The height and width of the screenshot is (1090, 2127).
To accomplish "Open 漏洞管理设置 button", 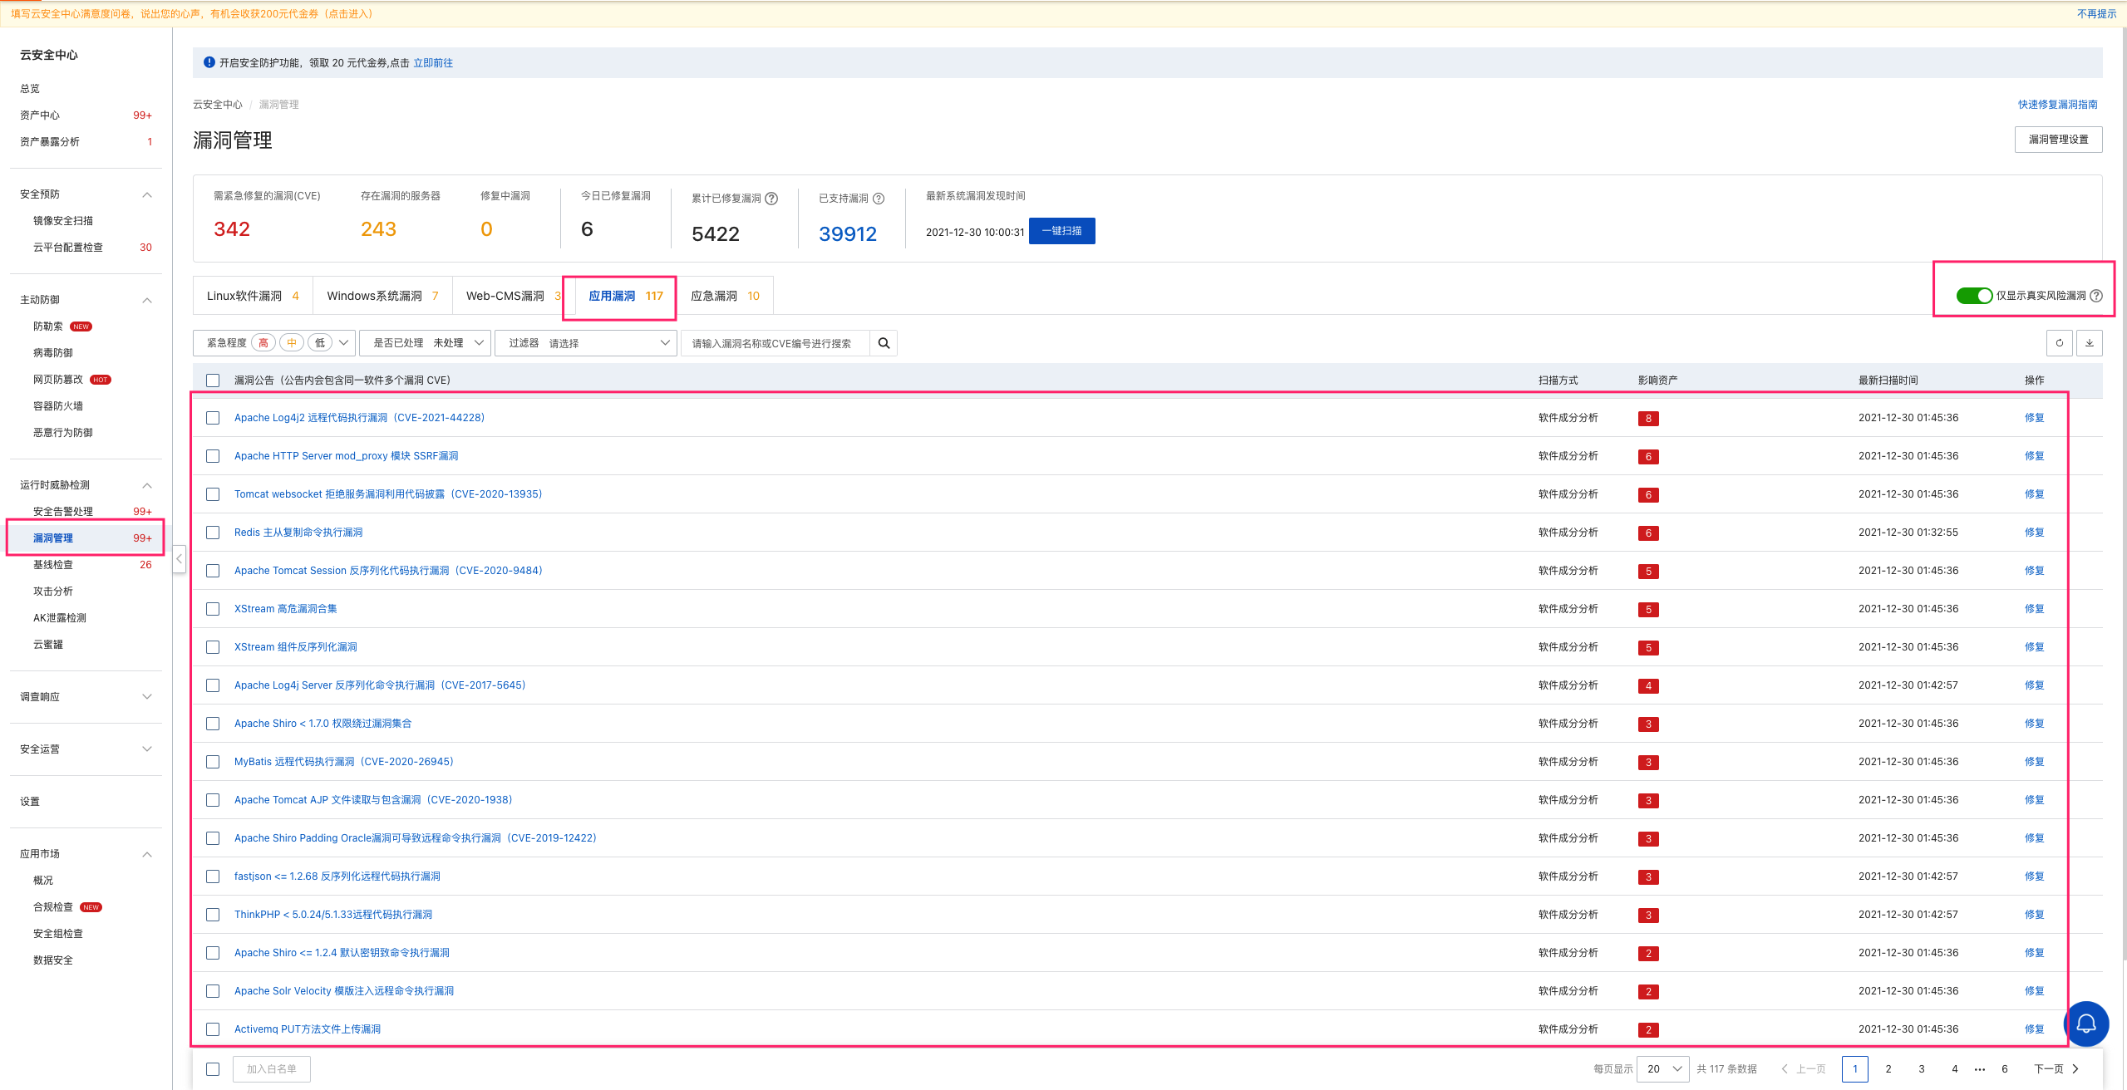I will point(2058,140).
